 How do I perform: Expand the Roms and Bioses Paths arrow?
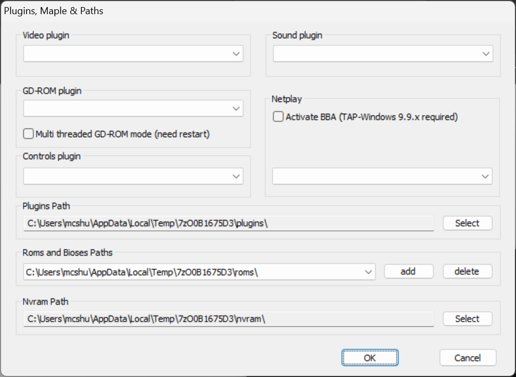point(368,272)
